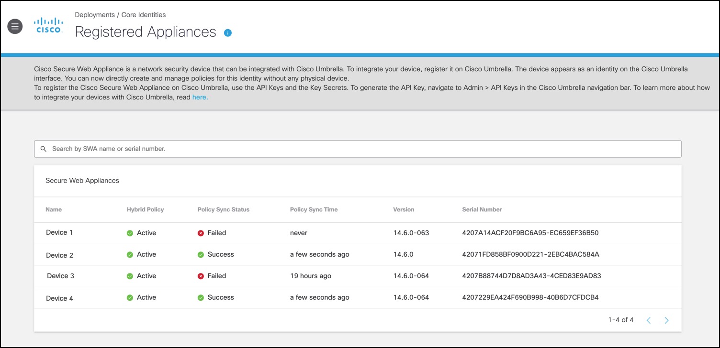Viewport: 720px width, 348px height.
Task: Sort by the Serial Number column header
Action: (482, 209)
